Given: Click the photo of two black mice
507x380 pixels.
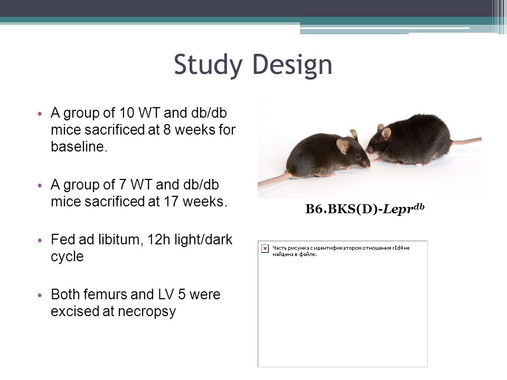Looking at the screenshot, I should (370, 150).
